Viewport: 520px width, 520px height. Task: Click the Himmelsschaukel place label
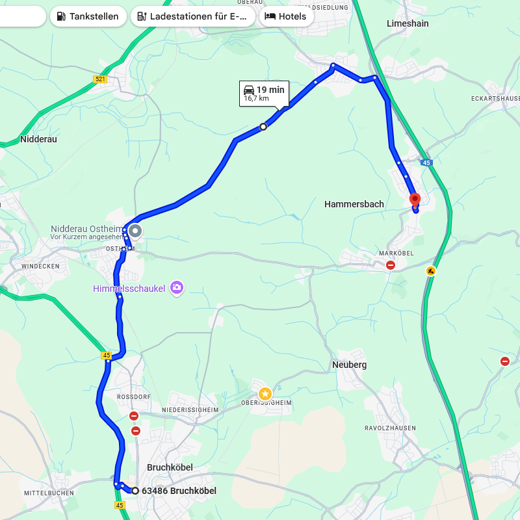[x=129, y=289]
